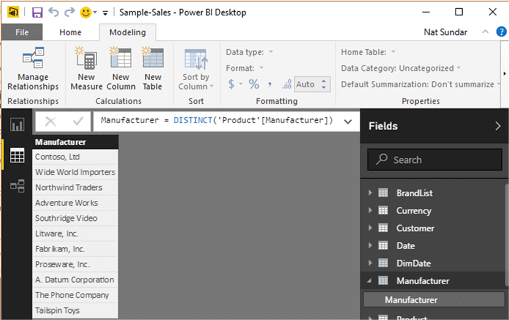Click the Undo arrow icon
This screenshot has width=509, height=320.
tap(53, 12)
